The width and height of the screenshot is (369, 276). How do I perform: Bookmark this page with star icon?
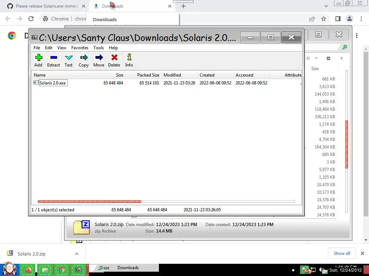[324, 19]
